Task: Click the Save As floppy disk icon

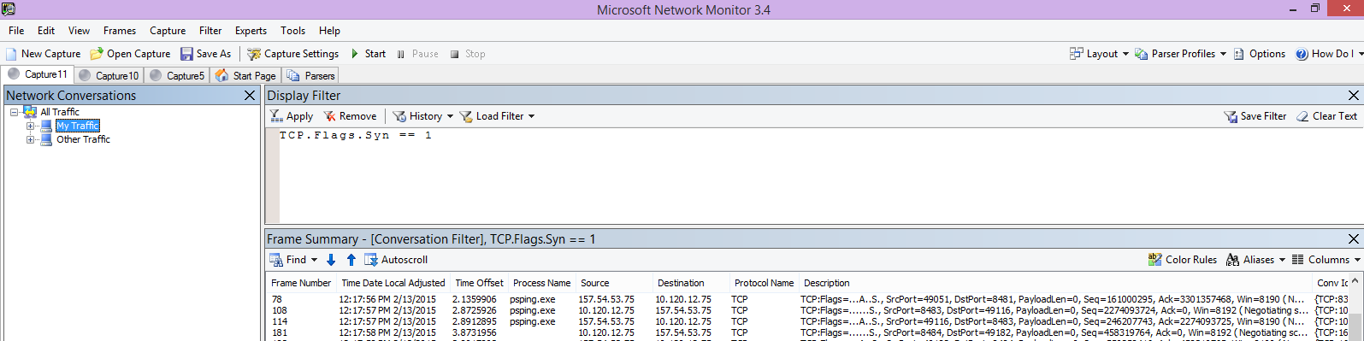Action: [186, 54]
